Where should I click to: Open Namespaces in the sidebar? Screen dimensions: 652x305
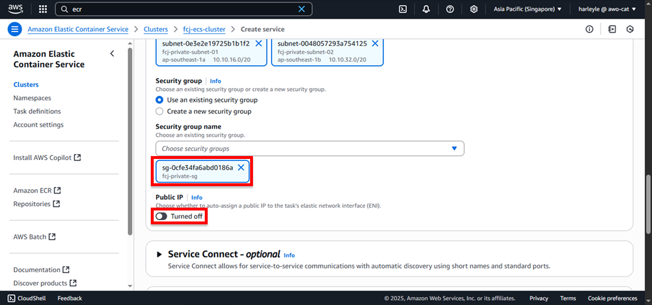pyautogui.click(x=32, y=98)
